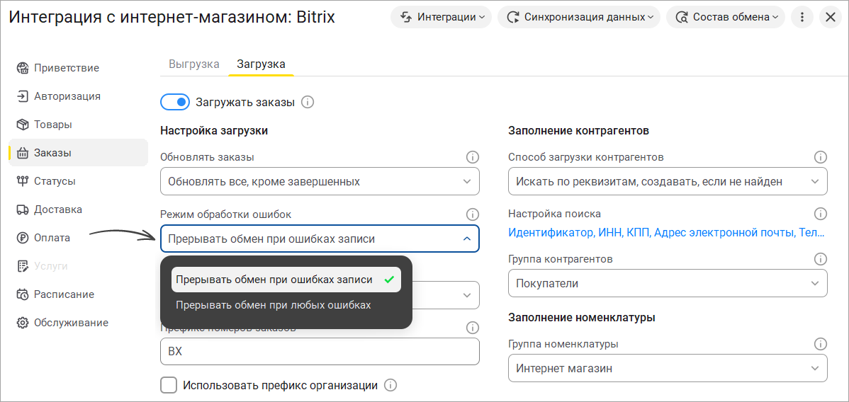Click the order number prefix field BX

(320, 351)
